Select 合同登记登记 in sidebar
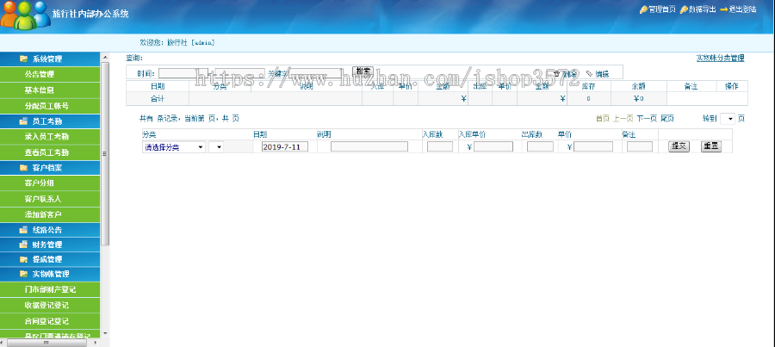This screenshot has height=347, width=775. point(50,321)
